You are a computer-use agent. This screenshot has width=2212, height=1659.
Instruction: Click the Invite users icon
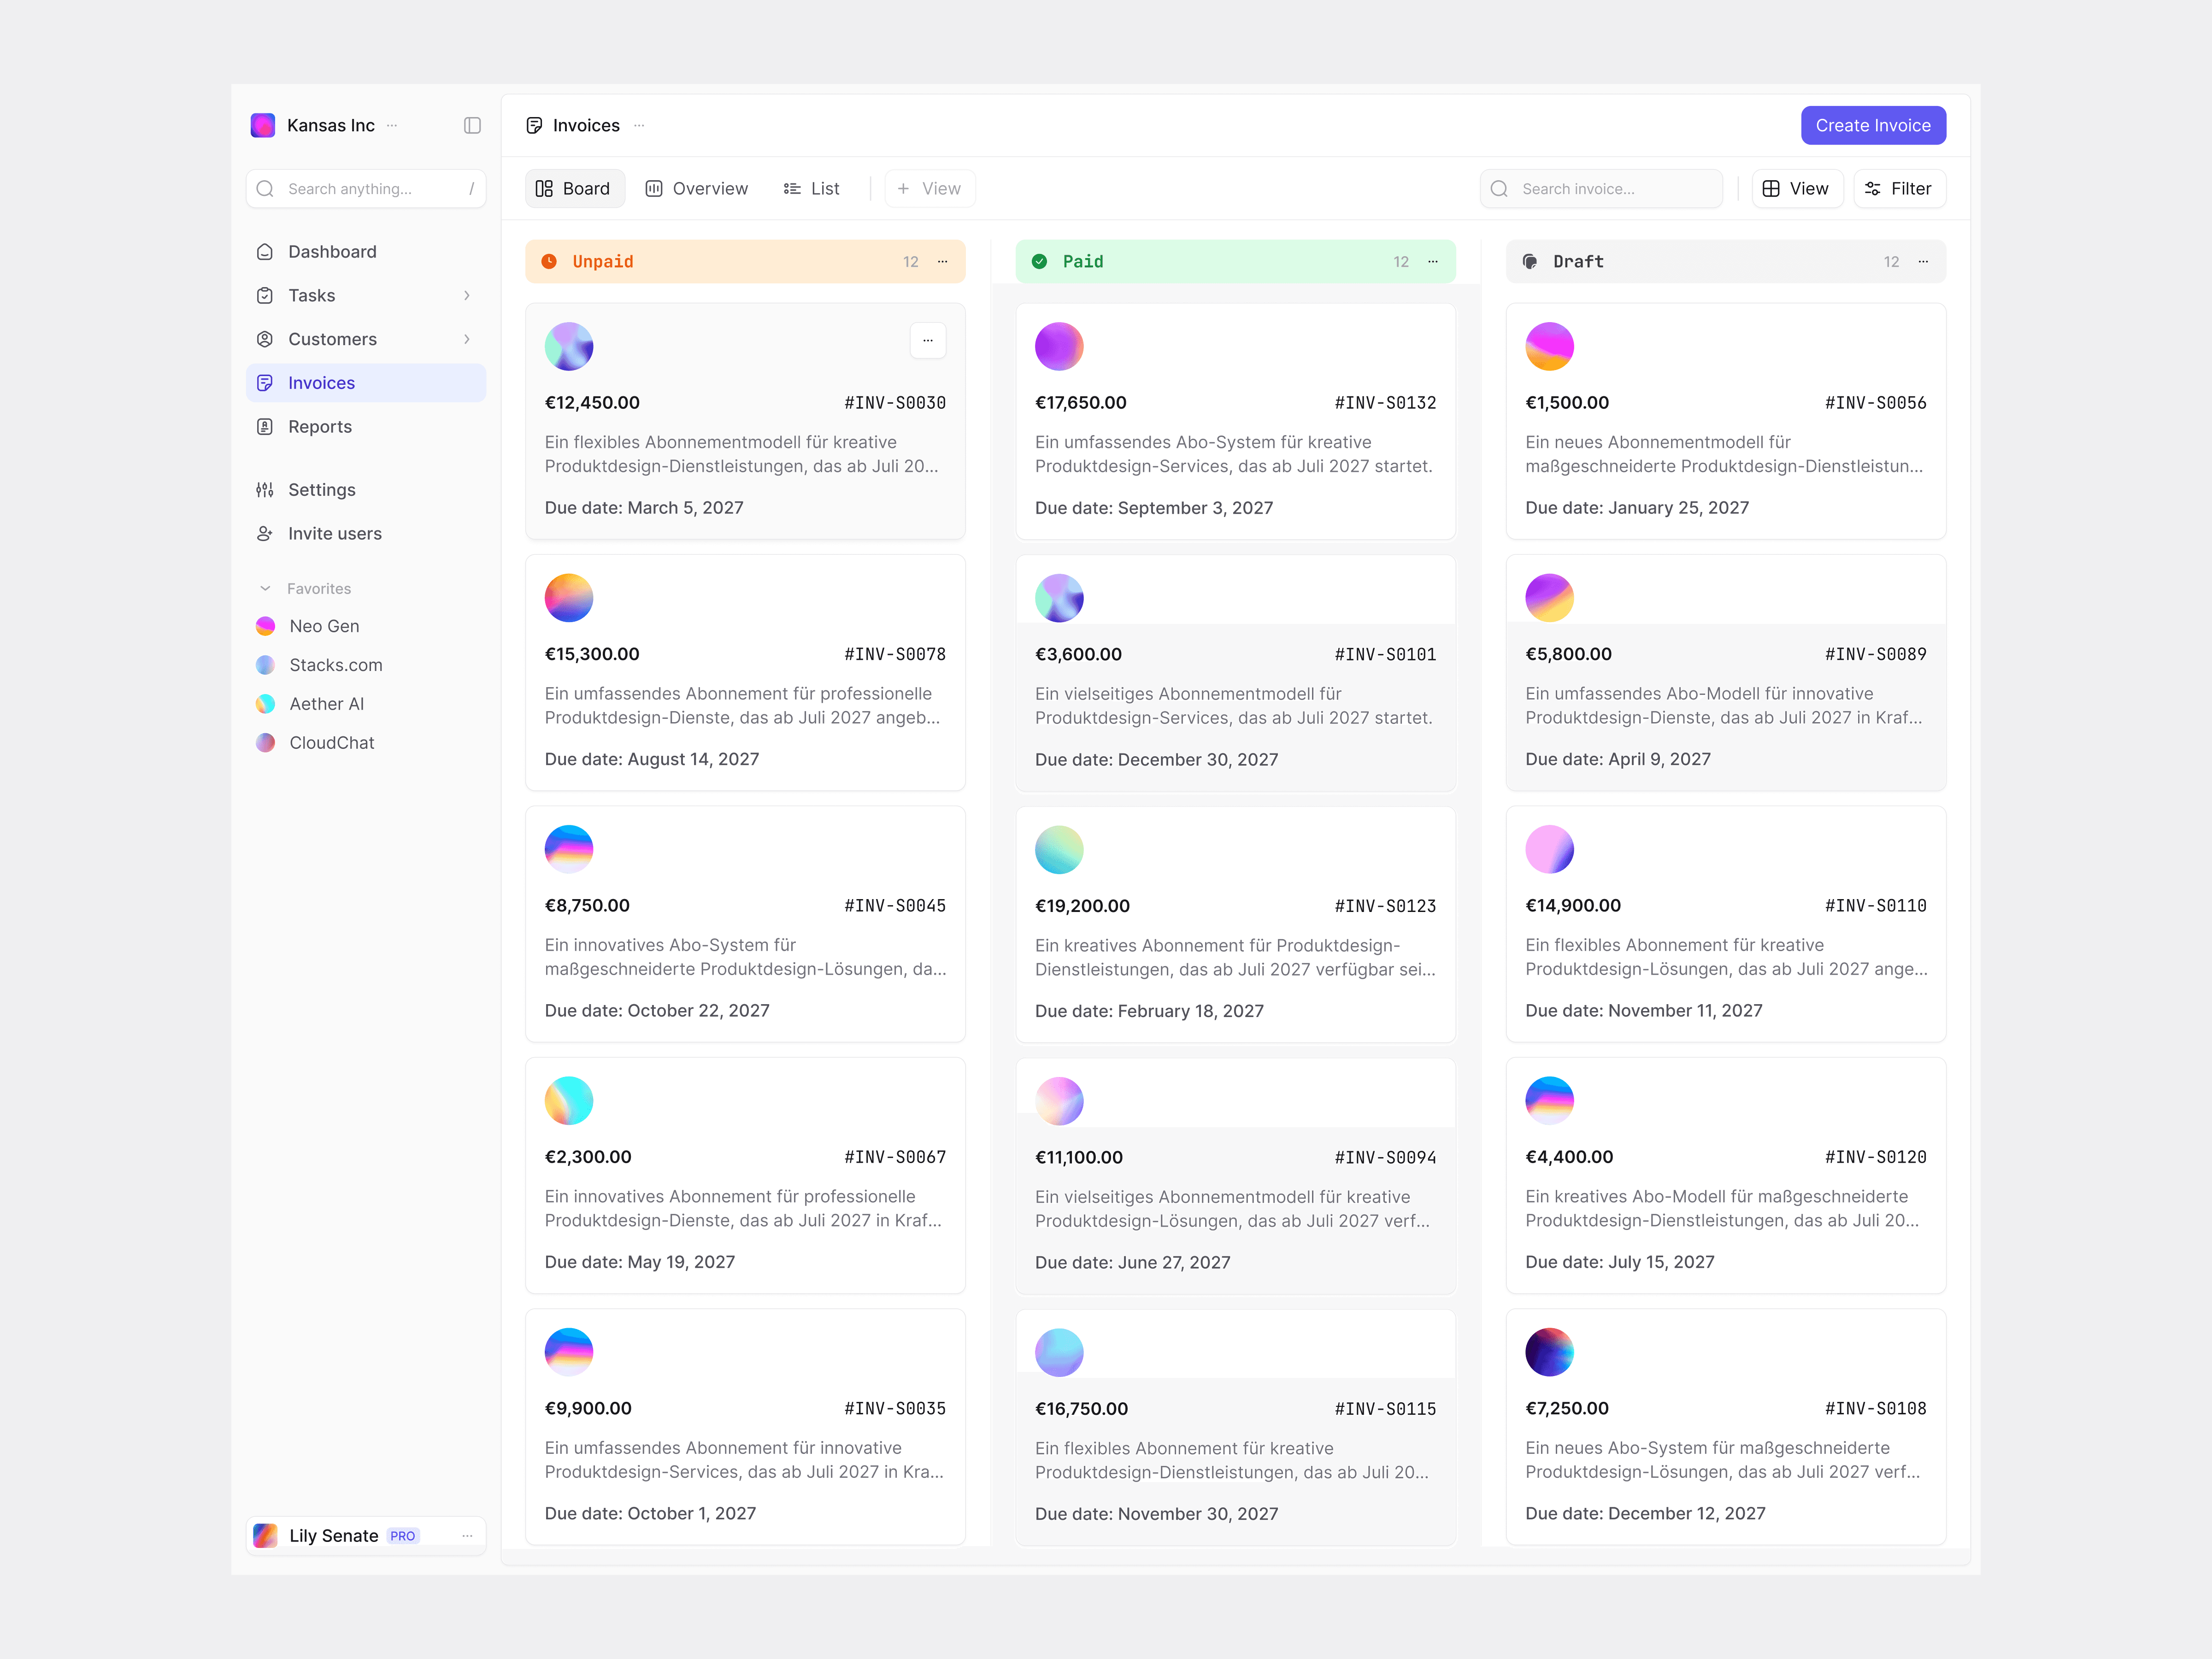coord(265,534)
